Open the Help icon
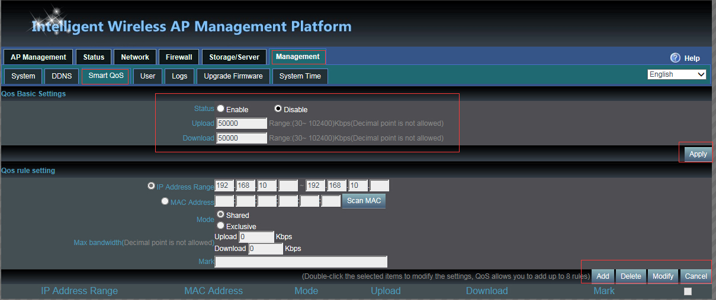Image resolution: width=716 pixels, height=300 pixels. (x=675, y=58)
